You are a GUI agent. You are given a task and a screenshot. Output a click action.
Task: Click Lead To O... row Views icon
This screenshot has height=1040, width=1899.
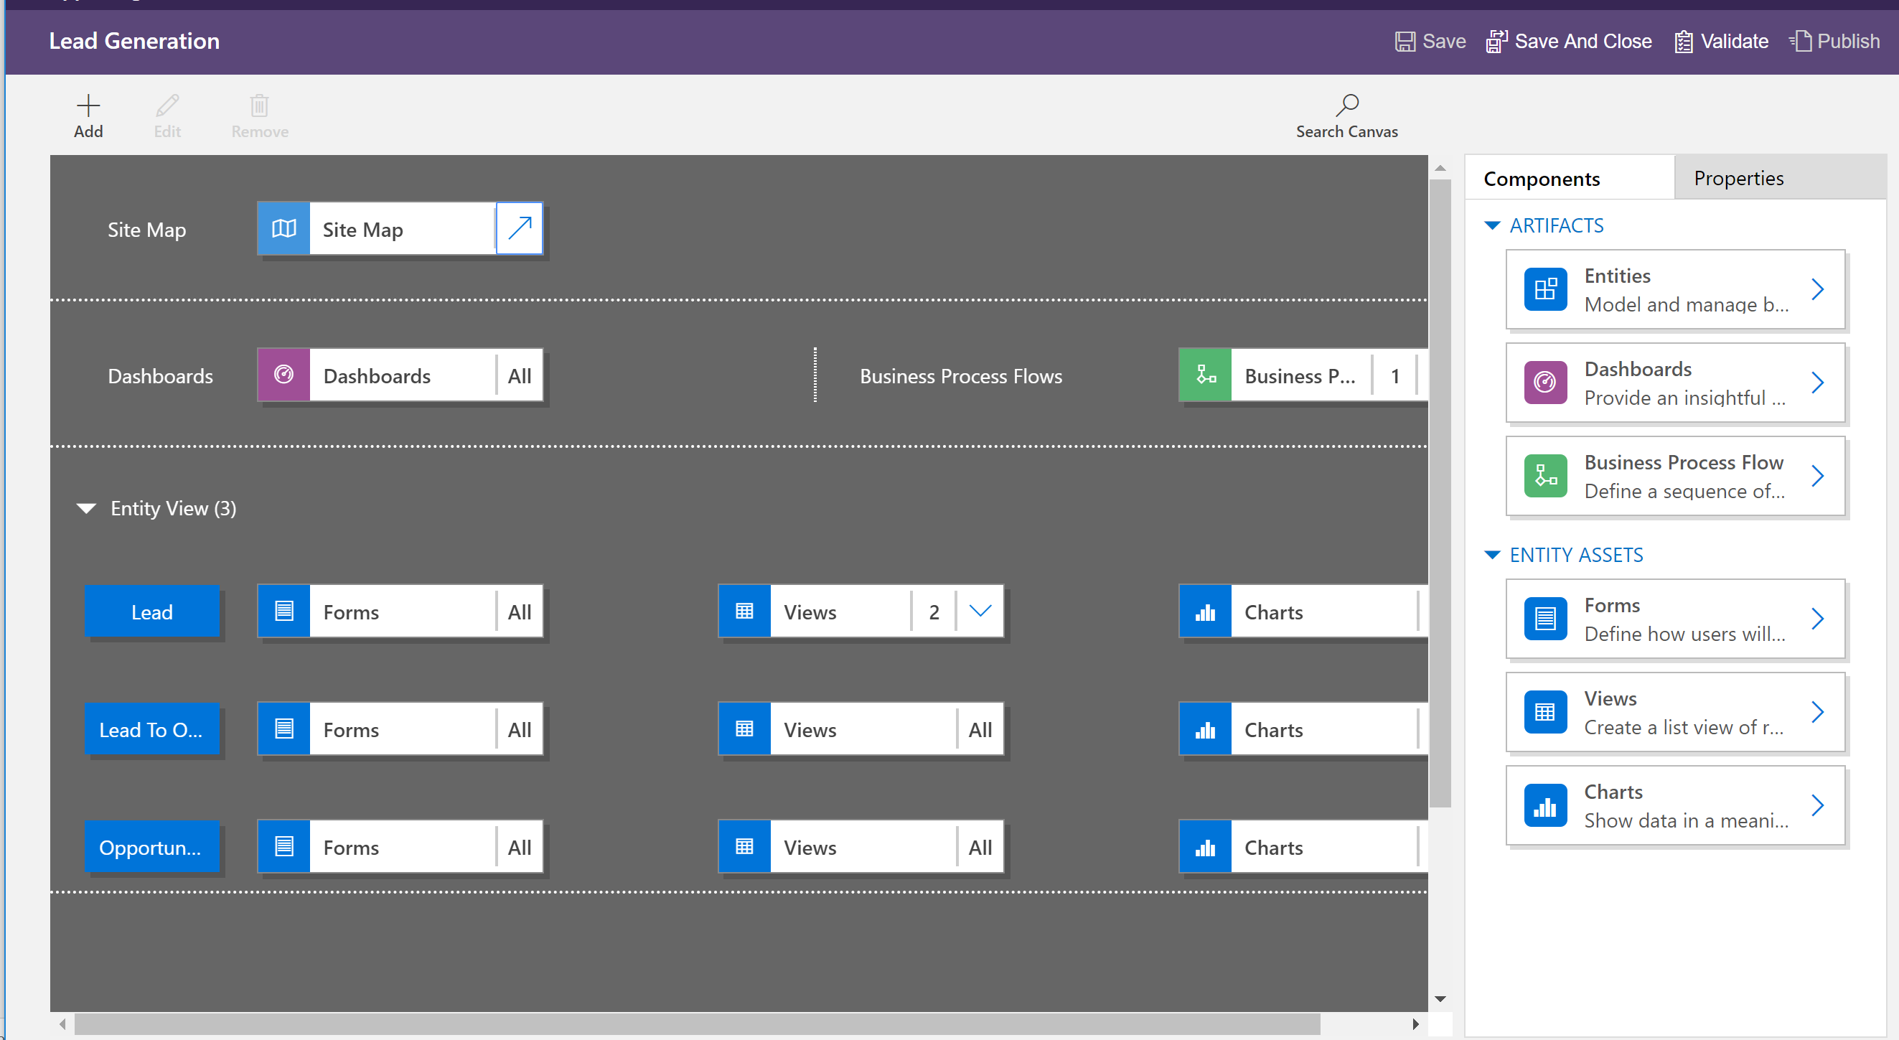tap(744, 729)
